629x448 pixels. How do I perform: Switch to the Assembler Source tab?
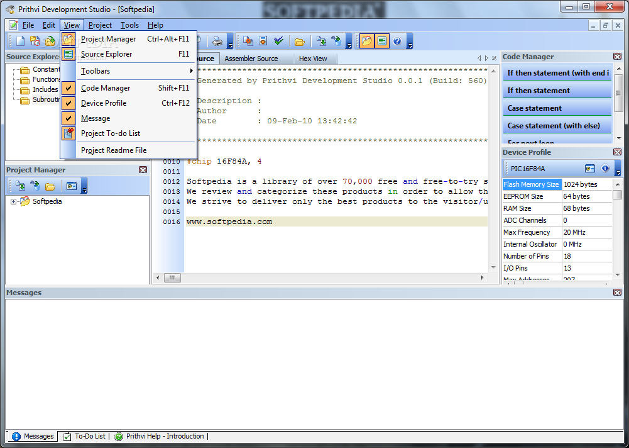251,59
